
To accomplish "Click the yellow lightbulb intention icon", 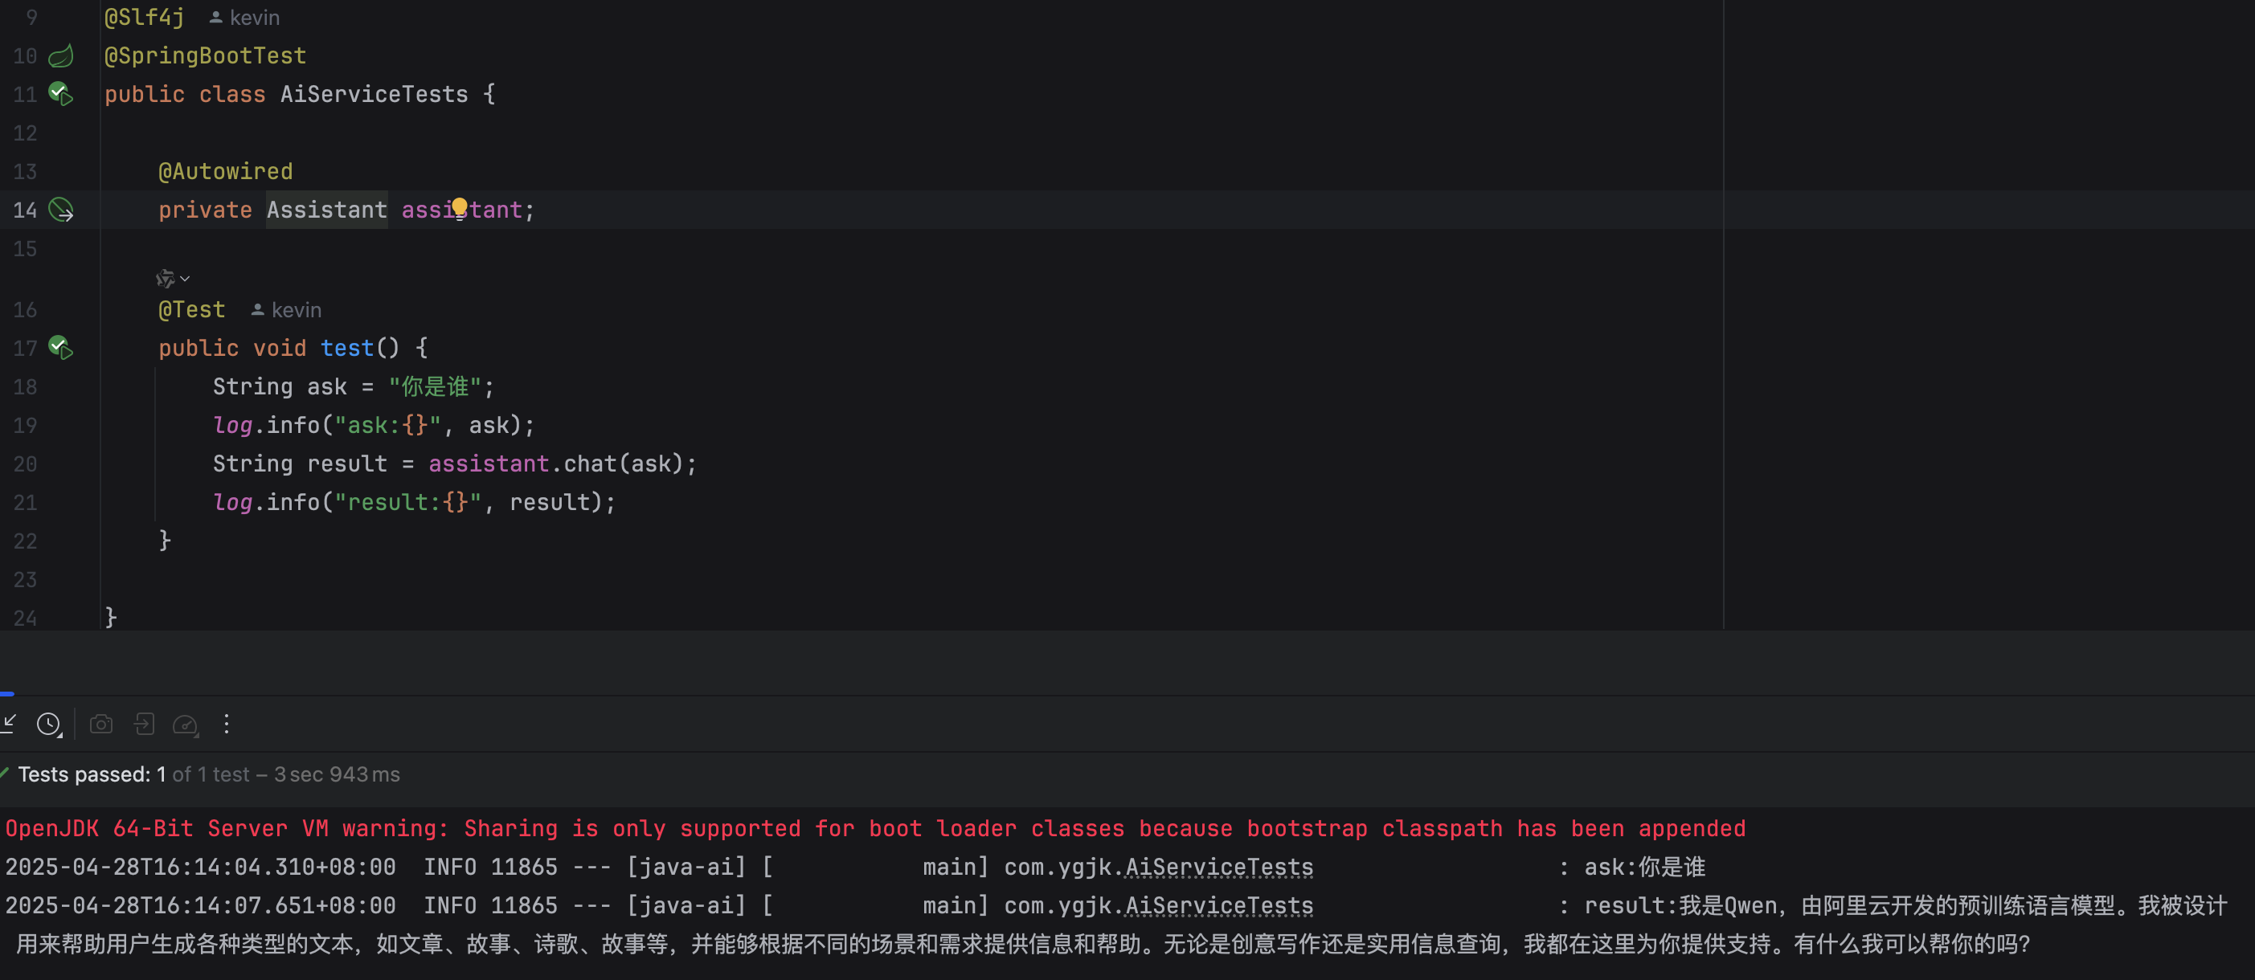I will 460,208.
